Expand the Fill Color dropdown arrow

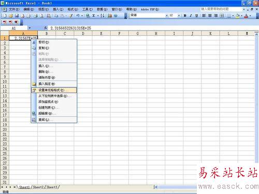click(241, 16)
